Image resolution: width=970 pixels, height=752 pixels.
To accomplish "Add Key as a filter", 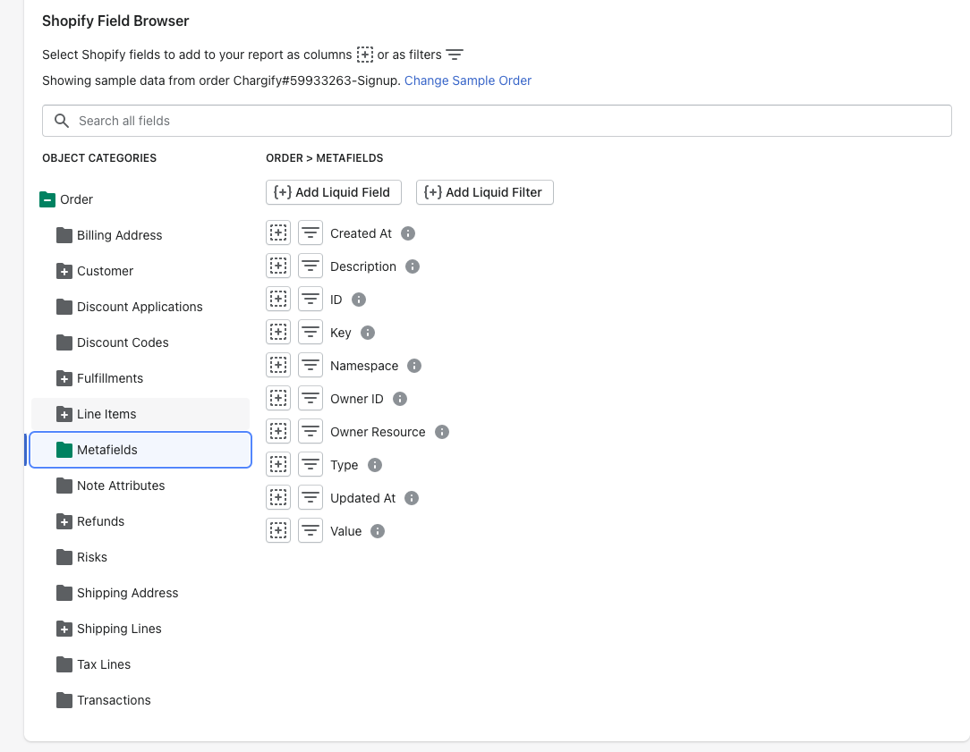I will (x=311, y=333).
